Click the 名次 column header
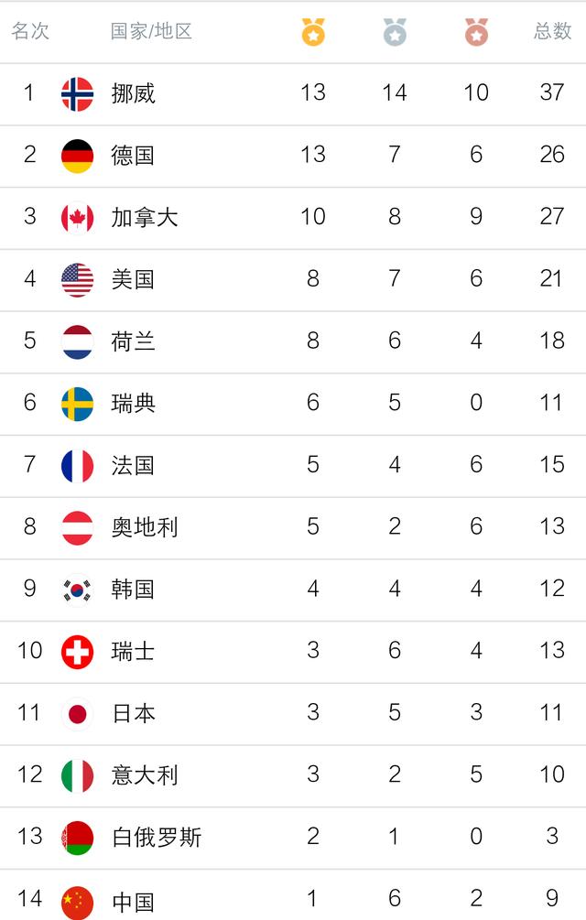The width and height of the screenshot is (586, 920). 30,31
